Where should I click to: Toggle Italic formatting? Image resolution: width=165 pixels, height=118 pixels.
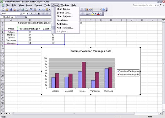click(35, 13)
